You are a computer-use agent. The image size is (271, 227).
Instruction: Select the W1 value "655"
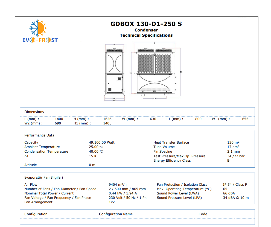coord(245,119)
